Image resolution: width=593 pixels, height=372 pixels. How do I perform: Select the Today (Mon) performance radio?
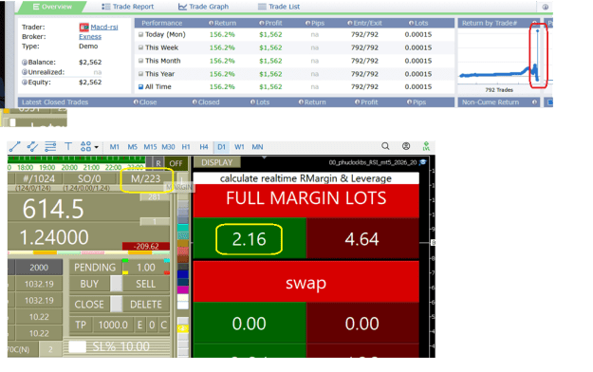click(140, 34)
